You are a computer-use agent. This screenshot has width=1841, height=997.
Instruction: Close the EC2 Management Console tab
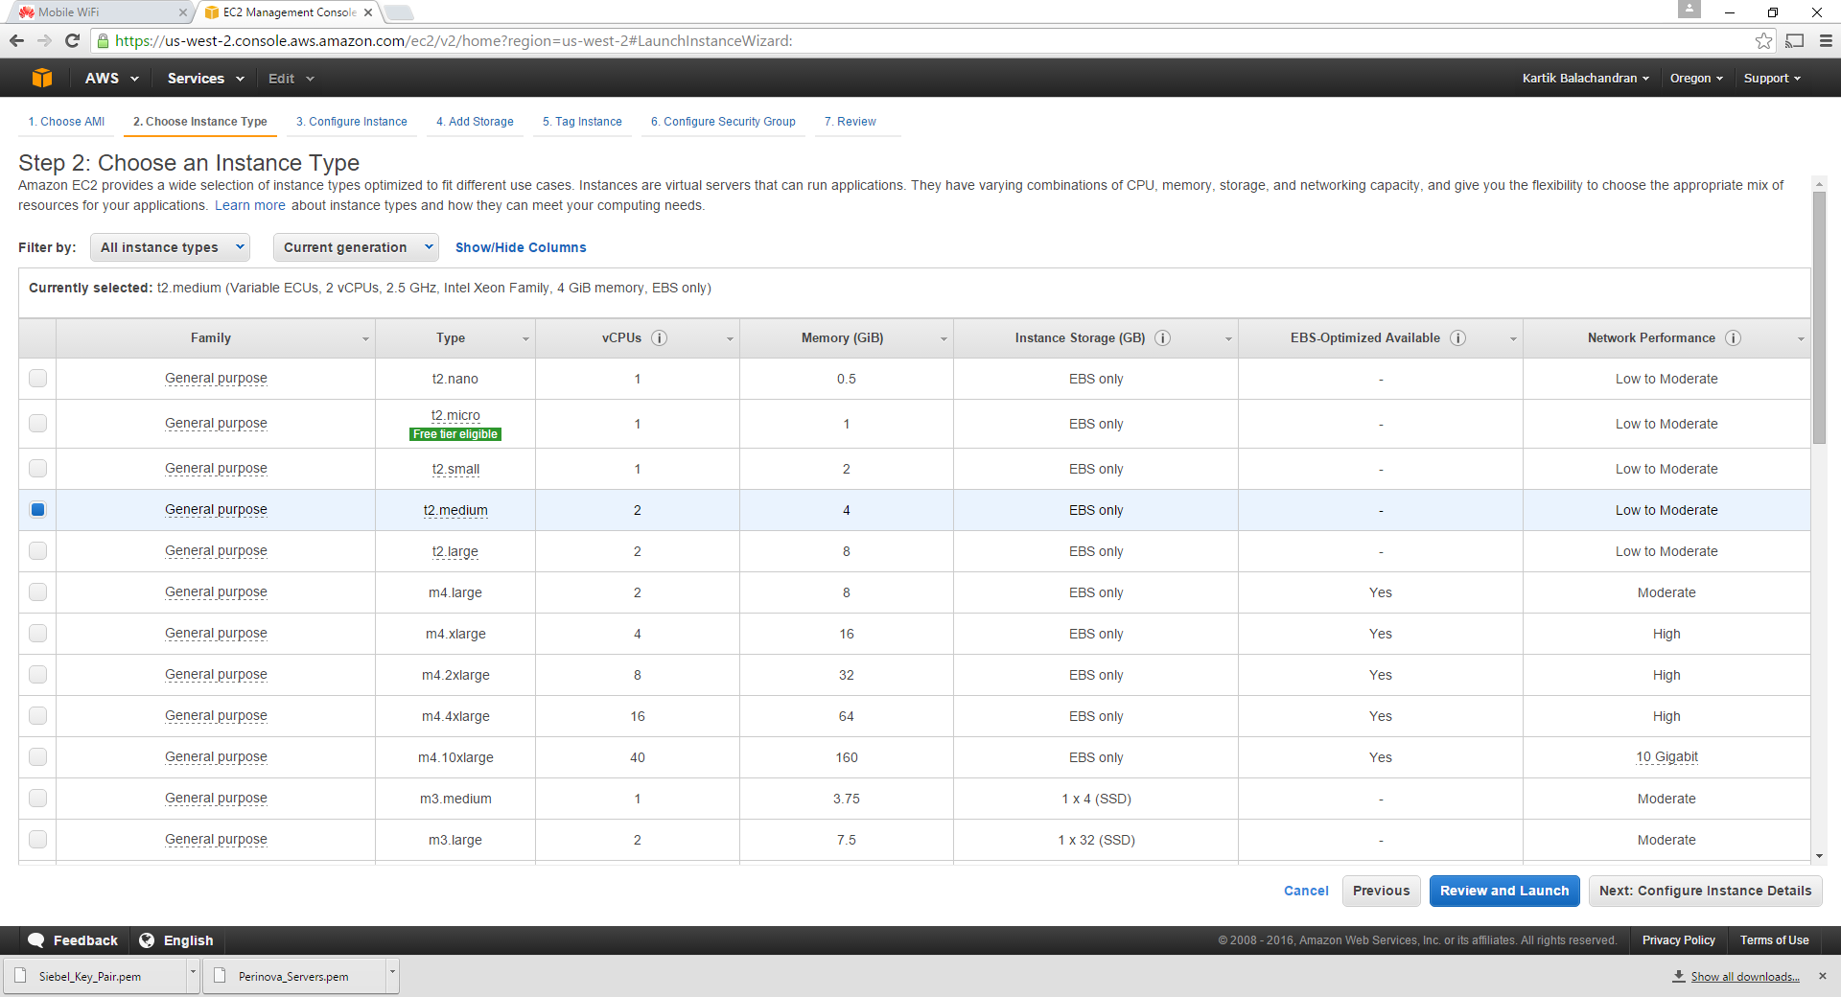point(368,12)
